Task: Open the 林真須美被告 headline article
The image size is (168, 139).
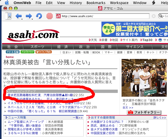Action: coord(47,62)
